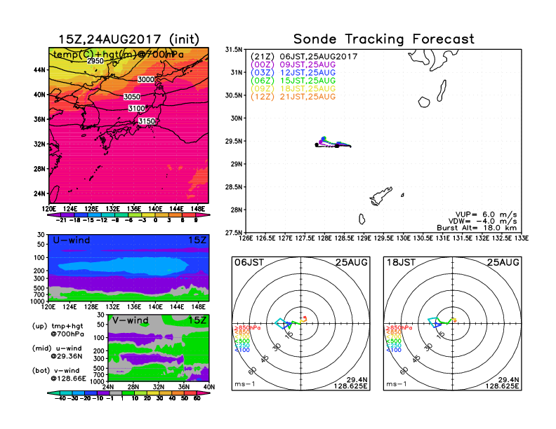The width and height of the screenshot is (556, 429).
Task: Click the black "(21Z) 06JST,25AUG2017" legend entry
Action: click(304, 57)
